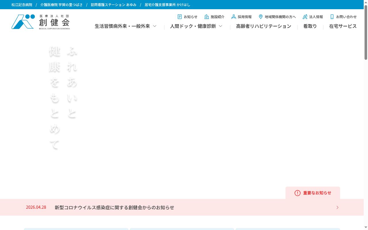Viewport: 368px width, 230px height.
Task: Open the 新型コロナウイルス感染症 notice link
Action: tap(114, 207)
